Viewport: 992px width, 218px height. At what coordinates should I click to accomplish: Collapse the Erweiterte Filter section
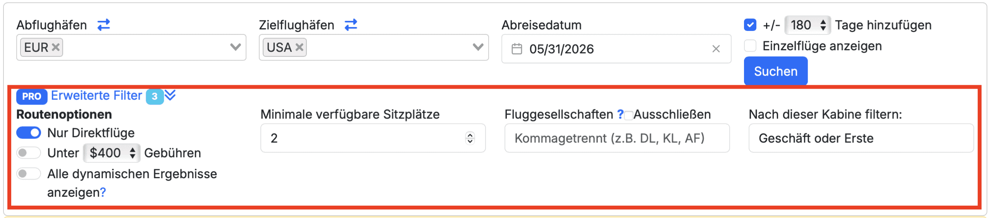170,95
